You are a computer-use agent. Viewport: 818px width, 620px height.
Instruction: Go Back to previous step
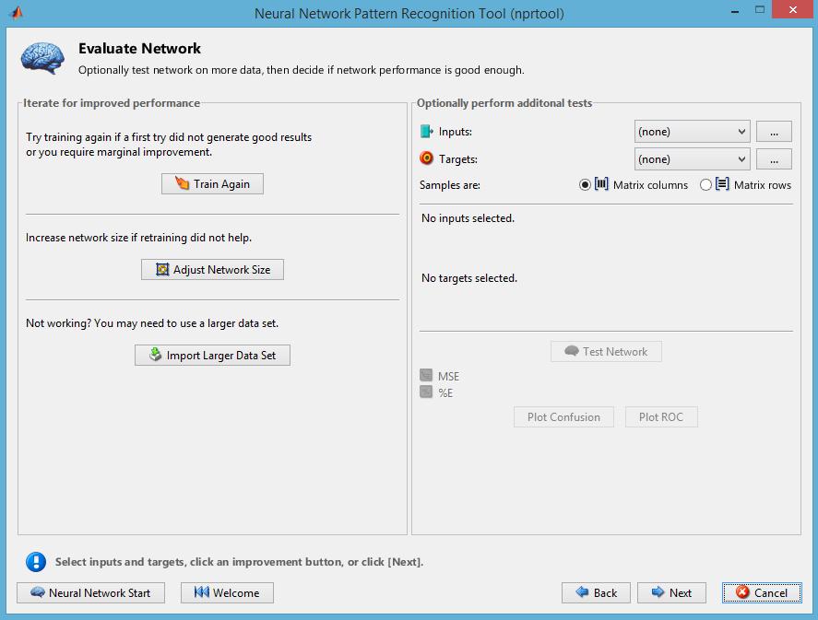coord(596,593)
